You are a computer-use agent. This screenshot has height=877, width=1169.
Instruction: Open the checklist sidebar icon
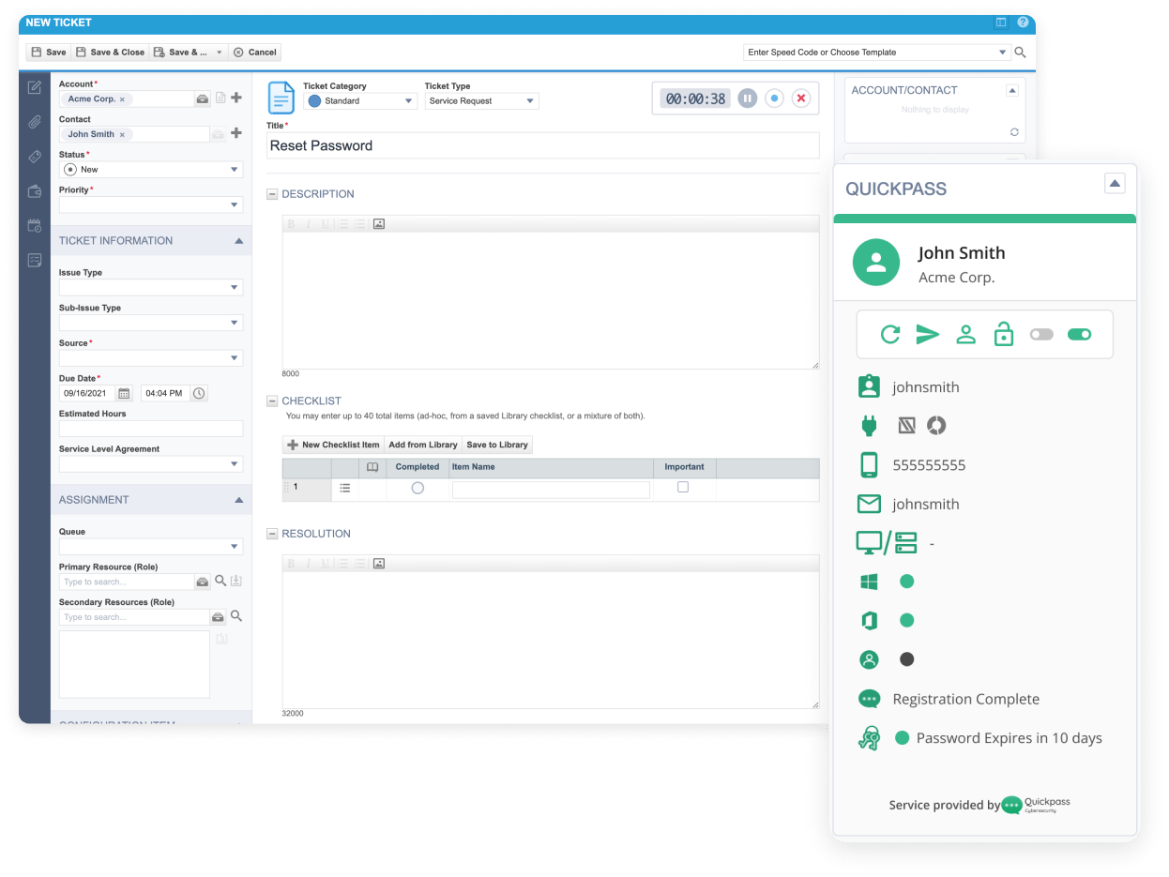[x=35, y=260]
